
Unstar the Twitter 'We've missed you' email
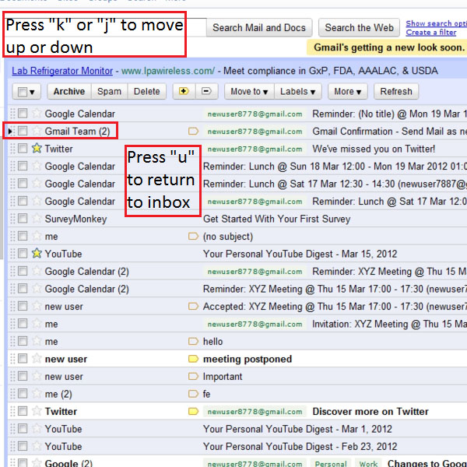coord(37,148)
